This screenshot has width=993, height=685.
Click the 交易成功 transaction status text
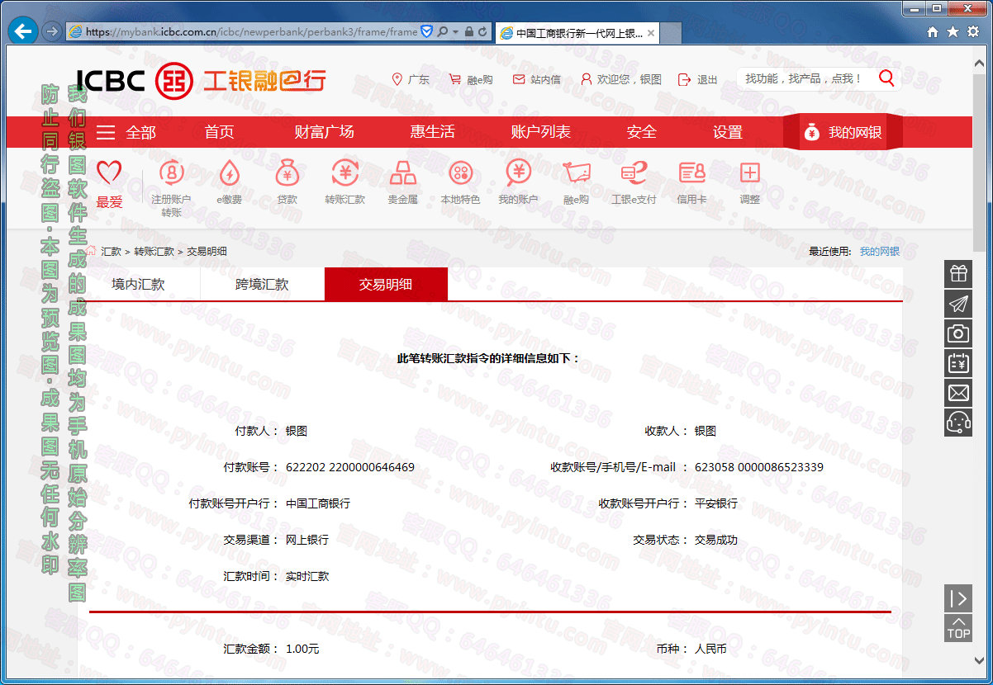[x=716, y=540]
